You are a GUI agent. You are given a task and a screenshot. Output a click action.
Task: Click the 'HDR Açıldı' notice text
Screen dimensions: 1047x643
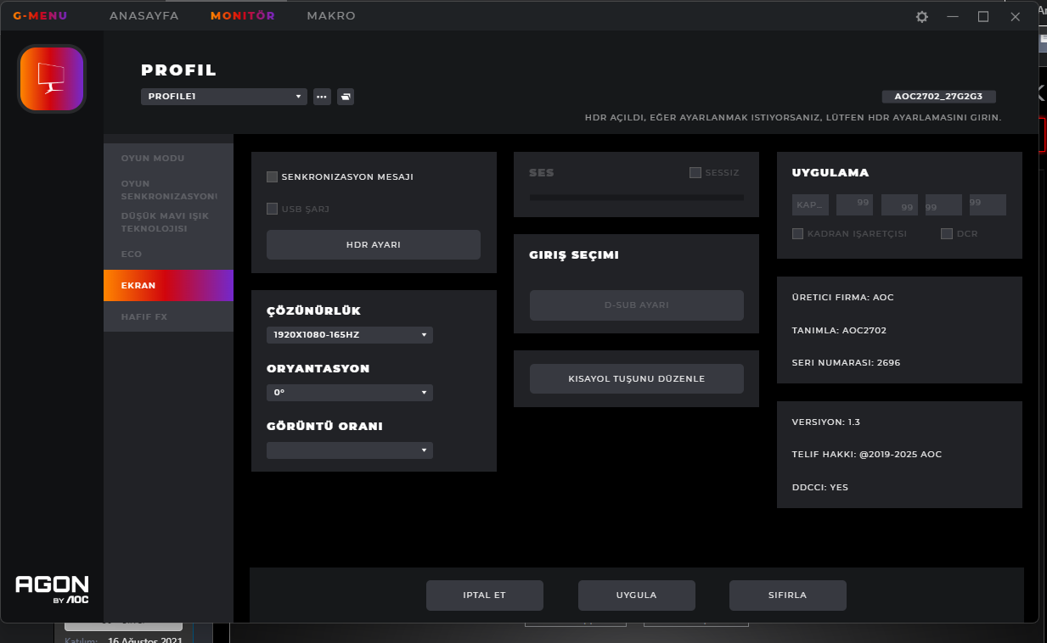click(793, 117)
